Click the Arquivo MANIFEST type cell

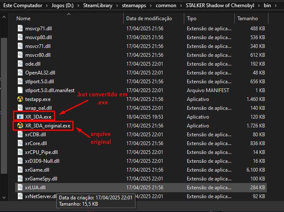208,90
